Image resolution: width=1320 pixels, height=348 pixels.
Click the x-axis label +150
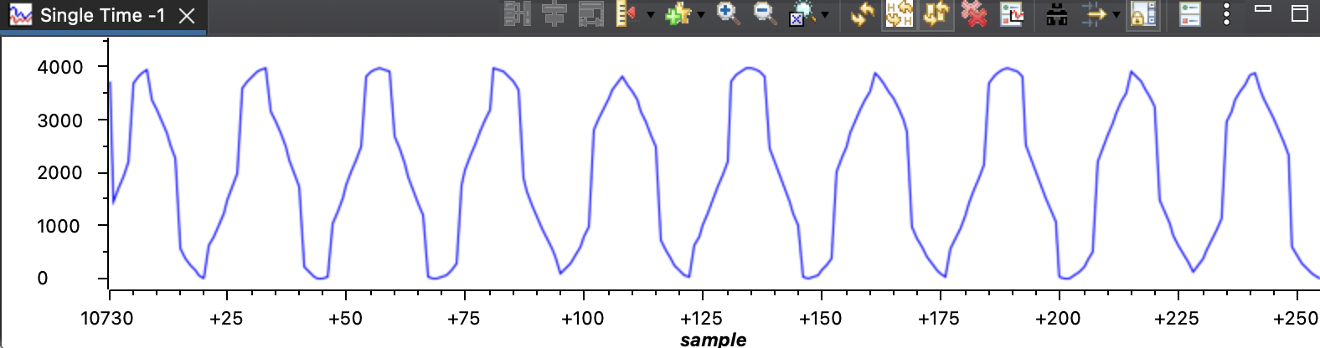[x=821, y=318]
